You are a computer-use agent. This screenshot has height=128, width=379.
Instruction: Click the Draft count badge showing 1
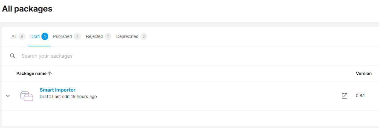point(45,36)
